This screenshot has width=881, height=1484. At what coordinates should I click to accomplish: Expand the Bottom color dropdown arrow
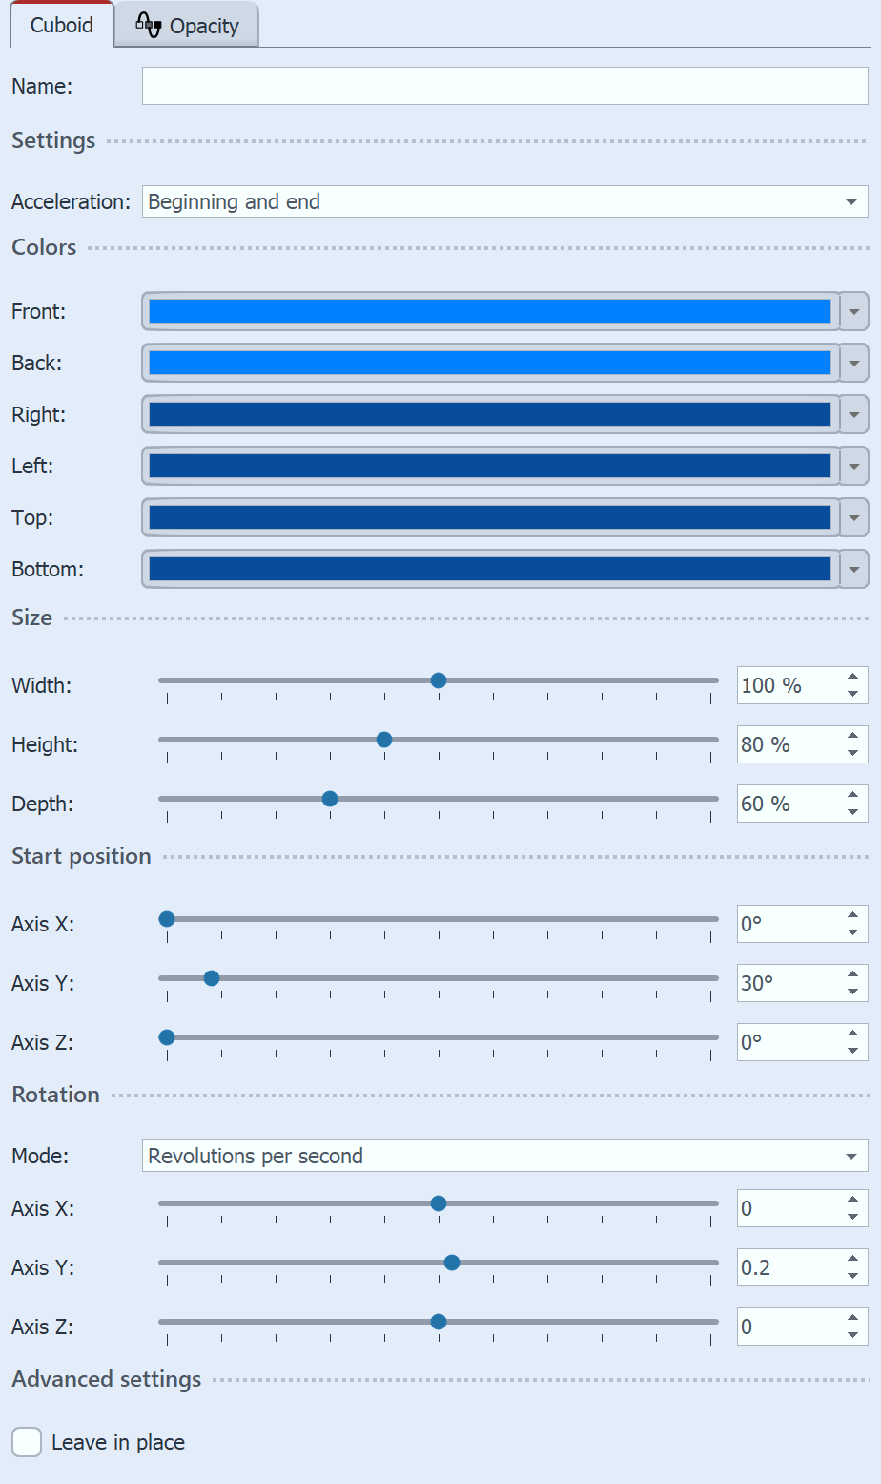pyautogui.click(x=854, y=569)
